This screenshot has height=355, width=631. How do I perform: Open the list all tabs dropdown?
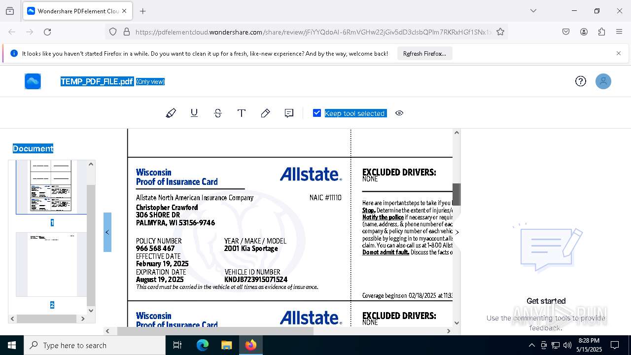533,11
